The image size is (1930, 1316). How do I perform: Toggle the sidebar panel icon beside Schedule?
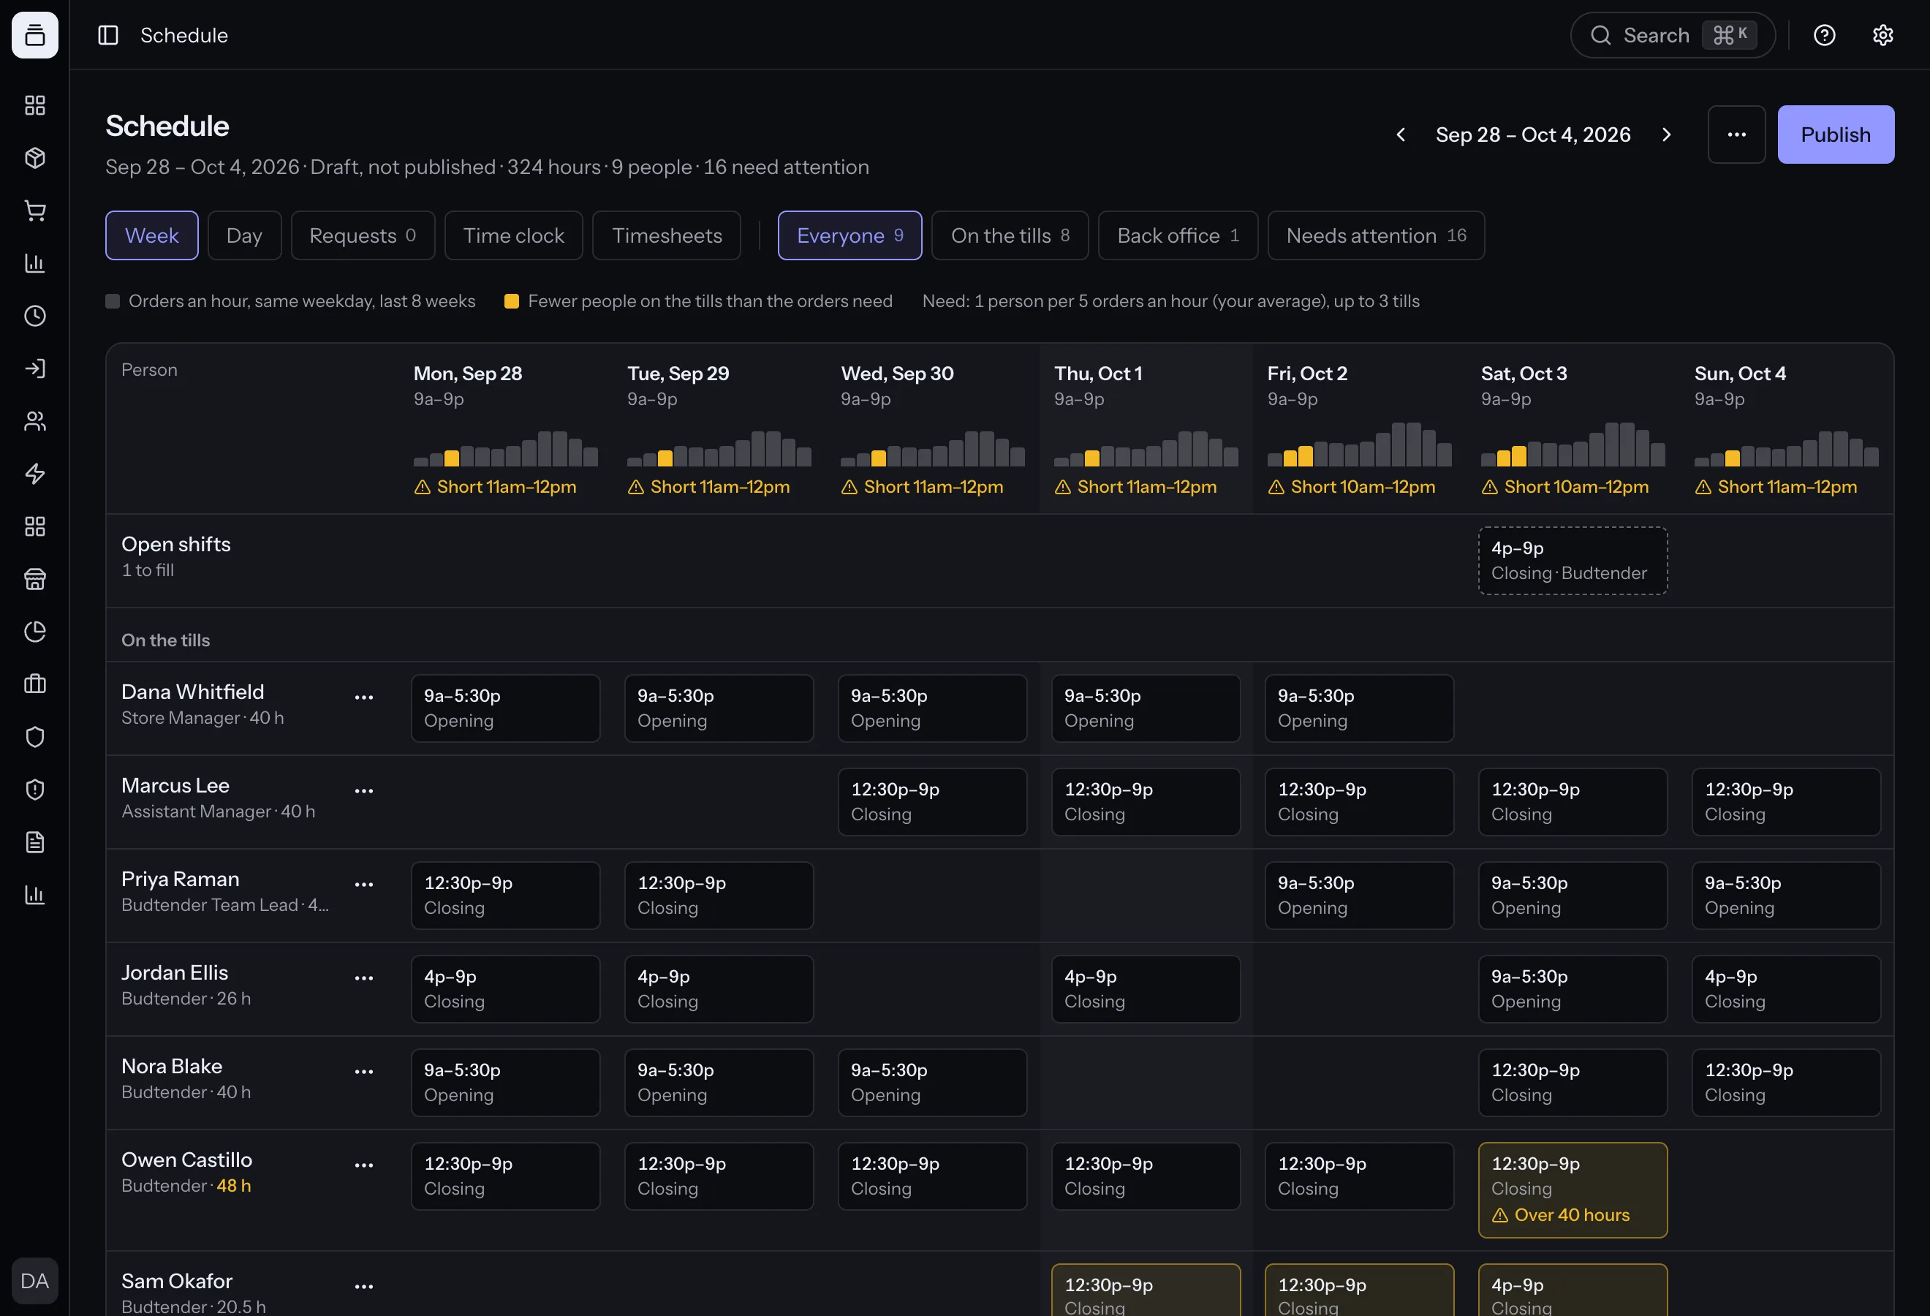click(x=108, y=35)
